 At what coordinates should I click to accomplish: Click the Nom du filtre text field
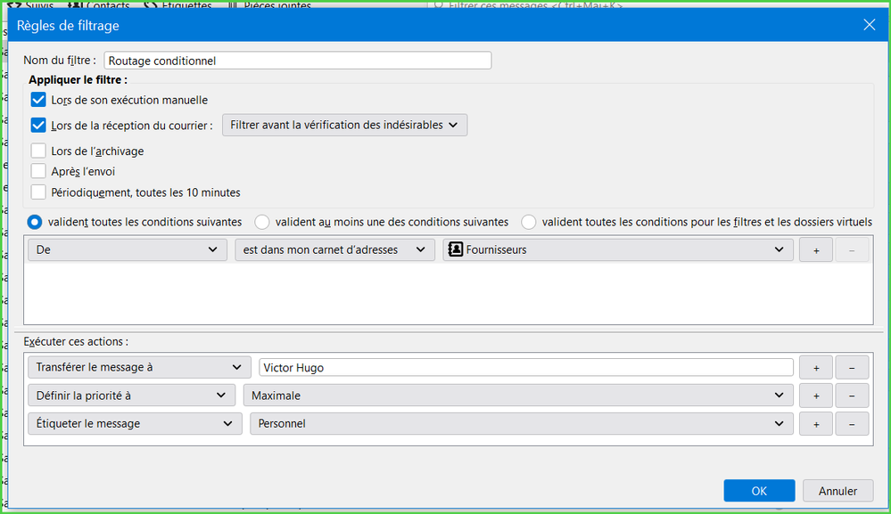point(297,61)
